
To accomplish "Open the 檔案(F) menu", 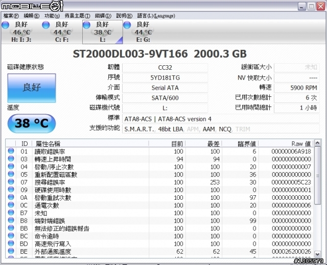I will 11,16.
